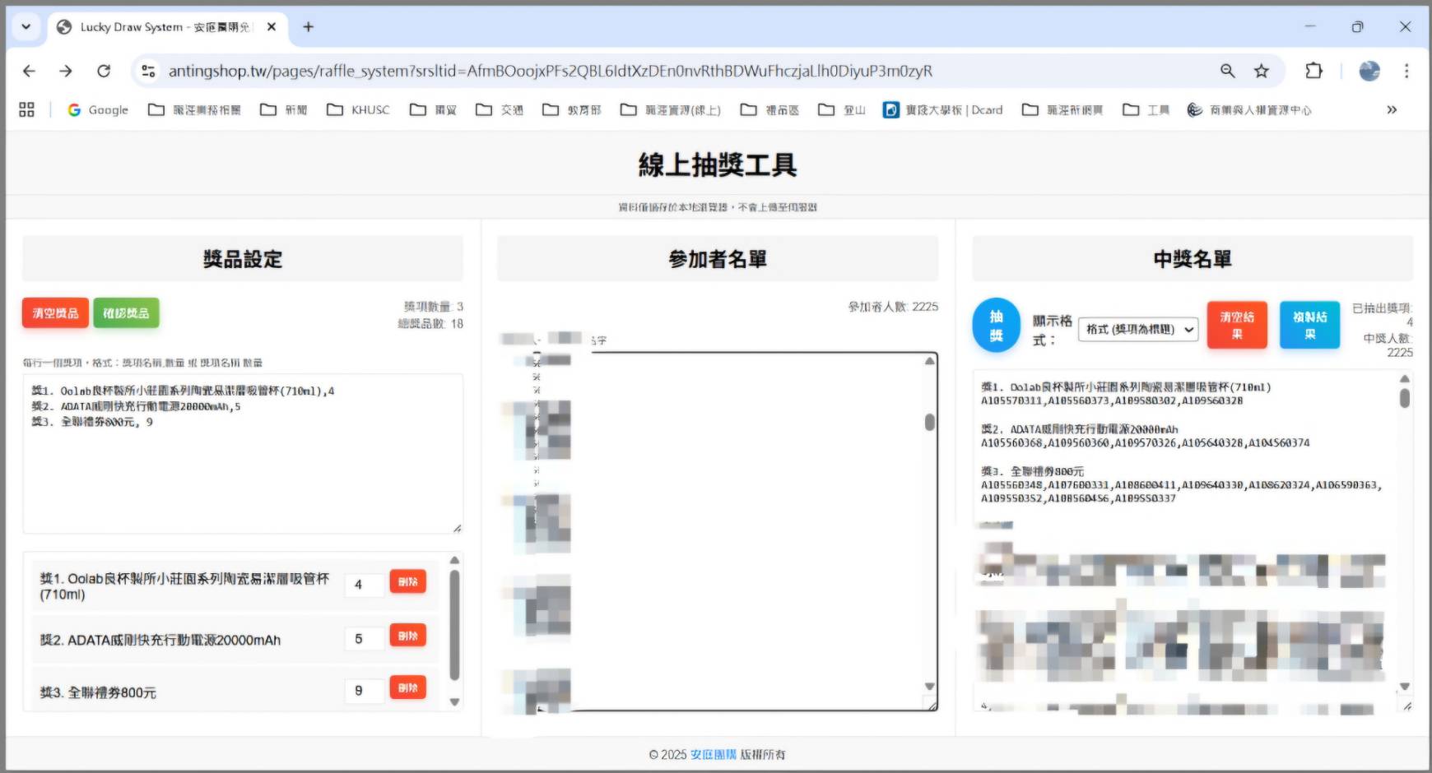Screen dimensions: 1432x773
Task: Expand the display format dropdown
Action: point(1138,330)
